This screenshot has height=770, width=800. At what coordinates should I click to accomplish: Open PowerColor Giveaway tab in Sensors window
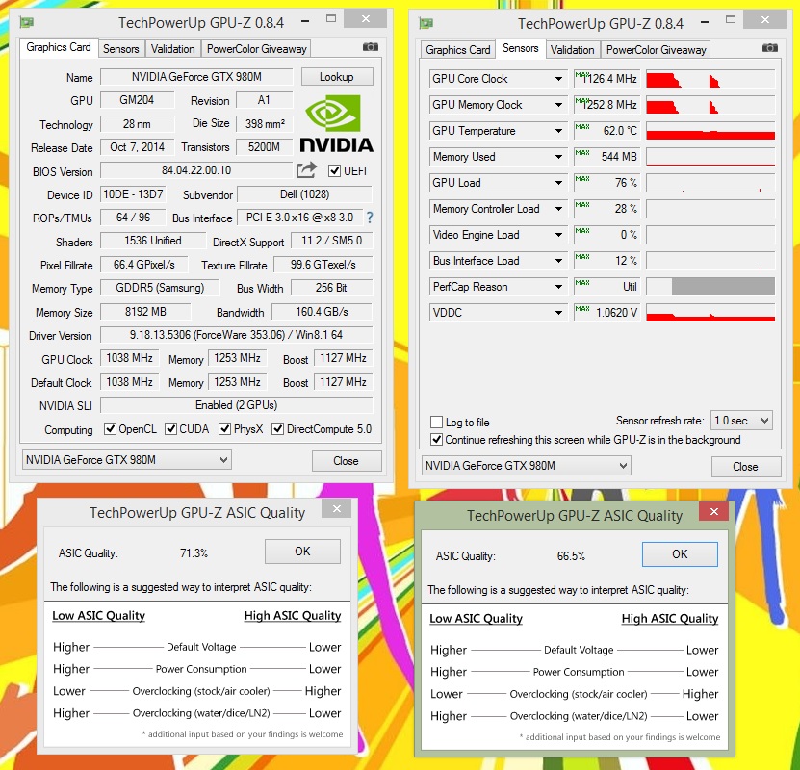[657, 50]
